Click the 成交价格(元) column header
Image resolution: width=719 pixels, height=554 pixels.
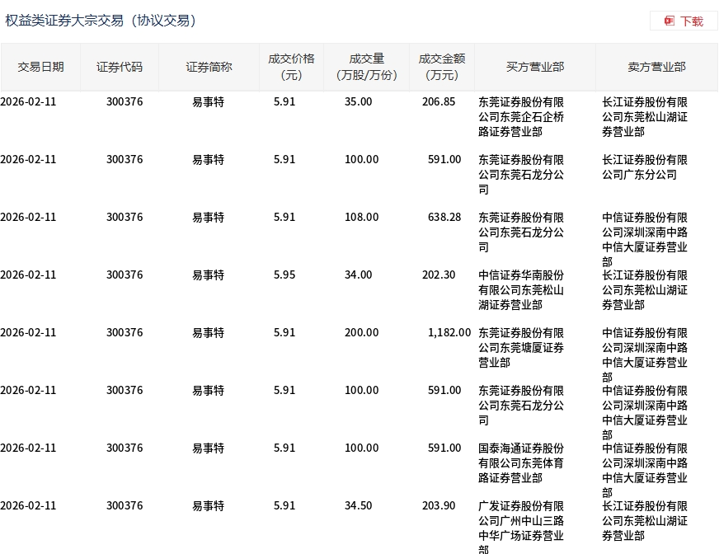pyautogui.click(x=291, y=67)
